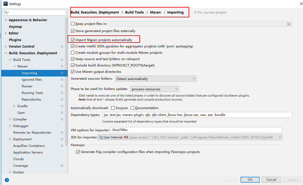Open JDK for importer dropdown
Image resolution: width=303 pixels, height=185 pixels.
click(x=190, y=137)
